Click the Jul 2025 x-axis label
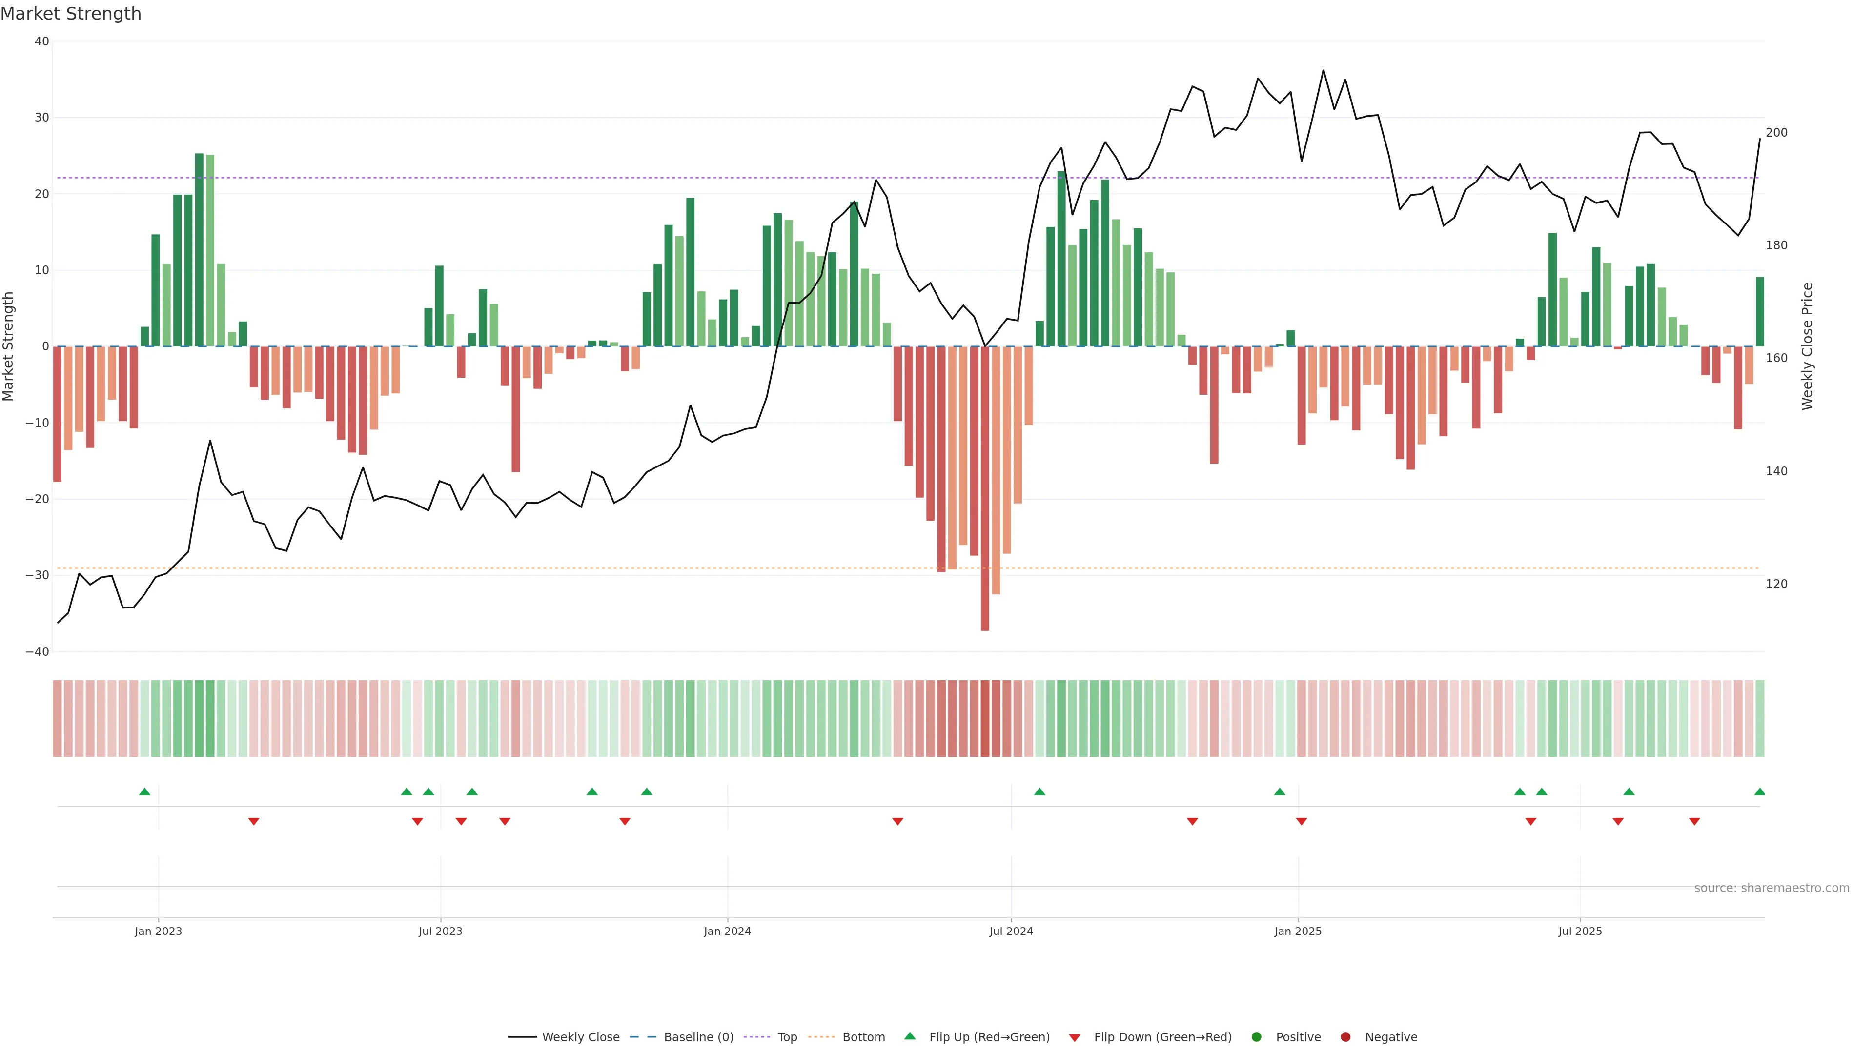Screen dimensions: 1874x1054 (1580, 931)
